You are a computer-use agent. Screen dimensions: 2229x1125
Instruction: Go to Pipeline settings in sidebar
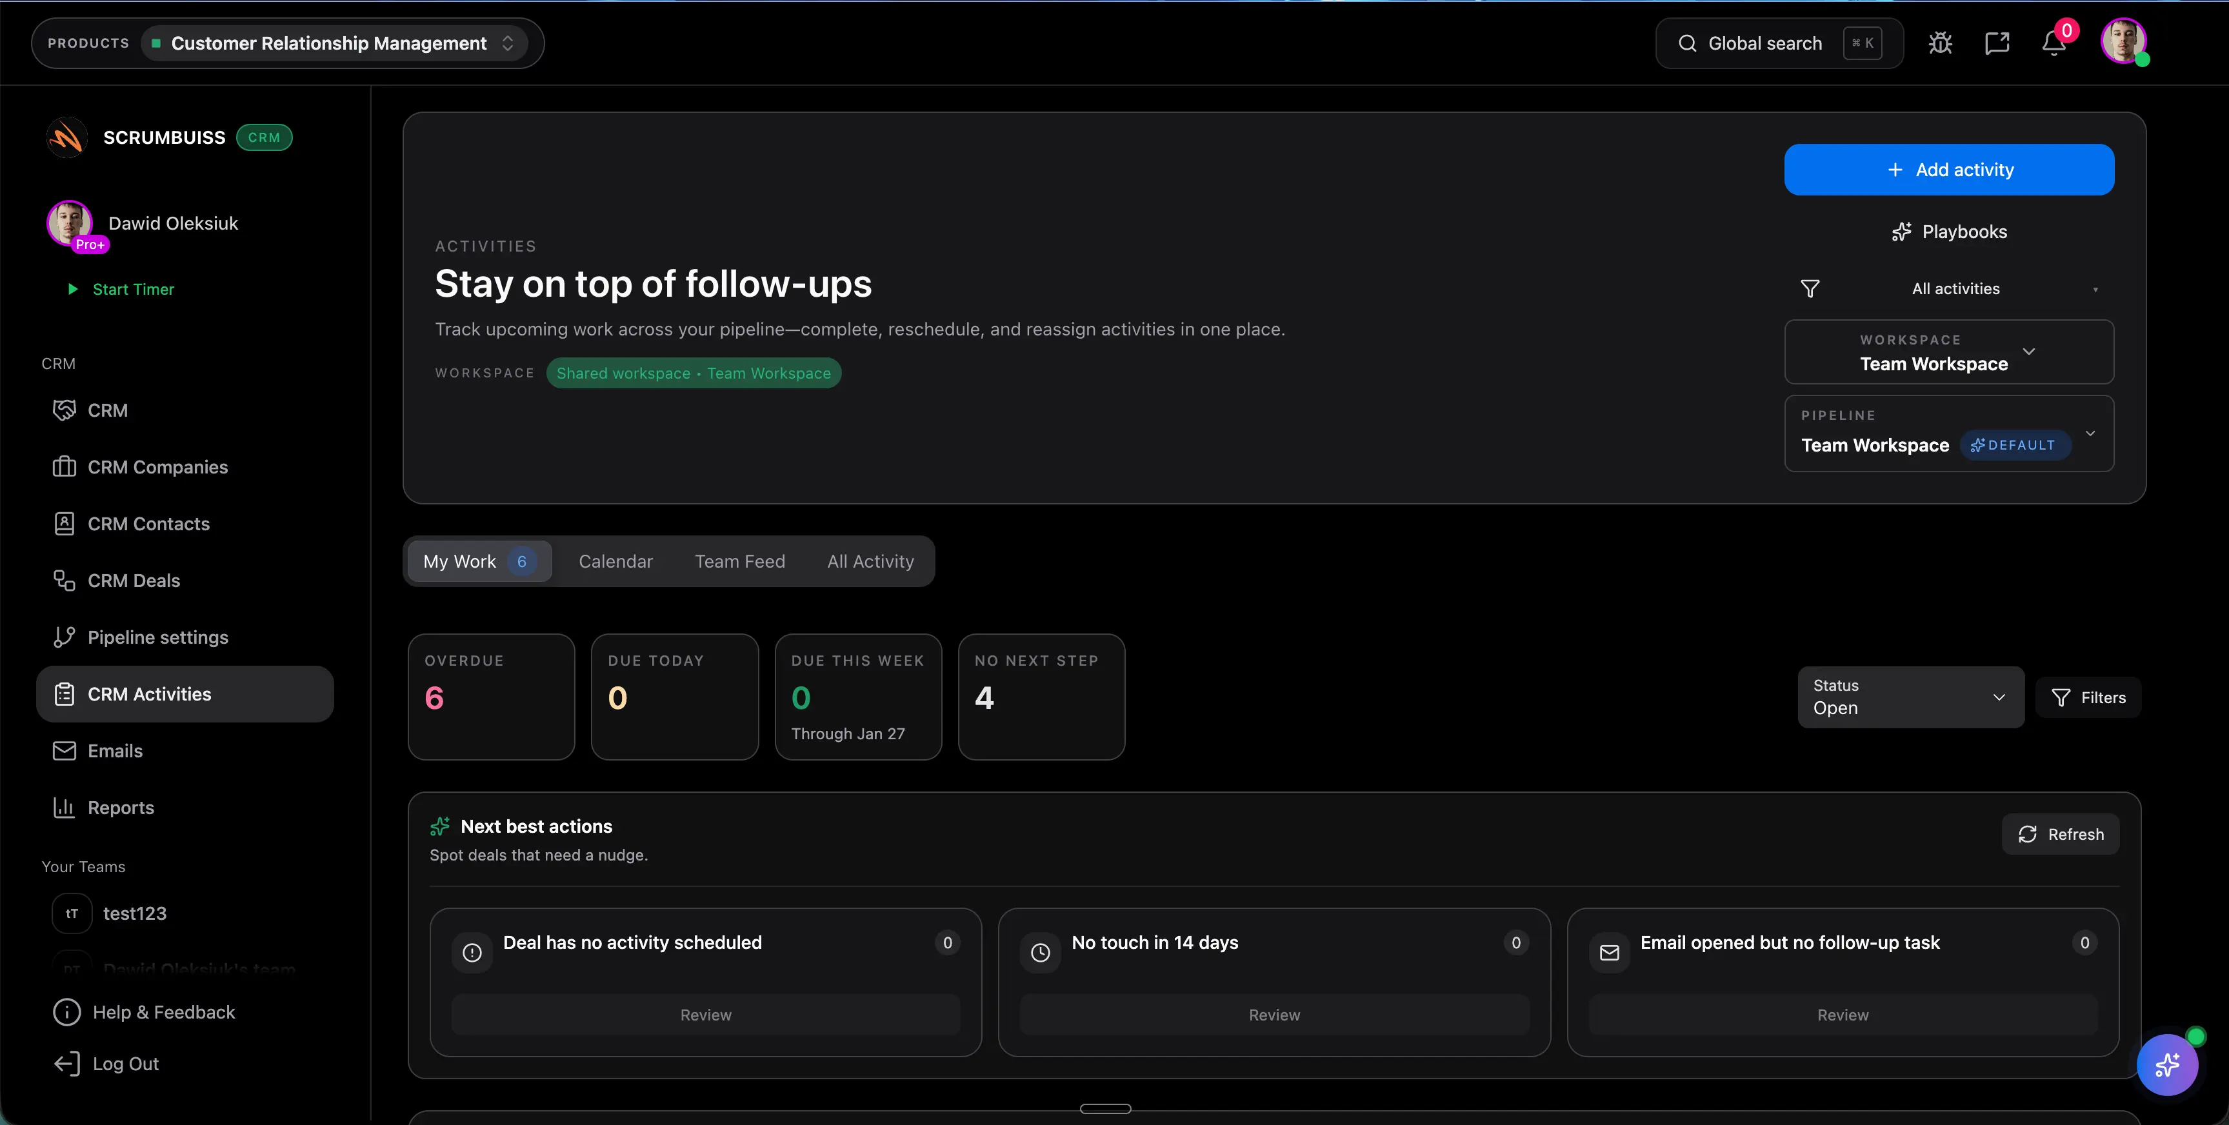pos(157,638)
